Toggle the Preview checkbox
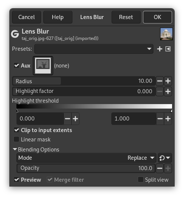 (x=16, y=179)
